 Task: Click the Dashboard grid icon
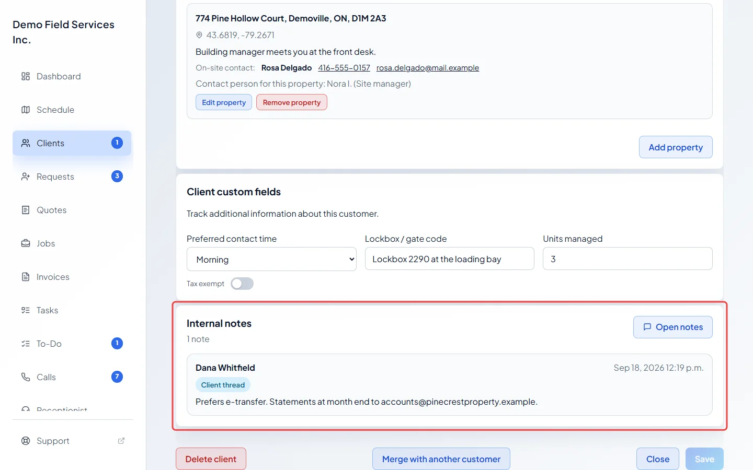(26, 76)
